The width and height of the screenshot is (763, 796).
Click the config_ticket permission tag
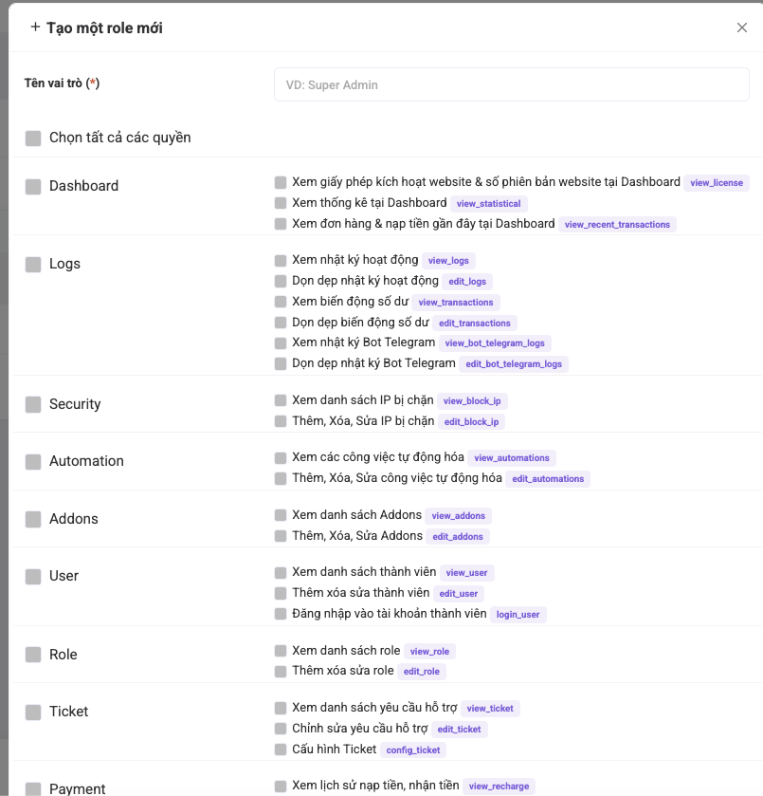click(x=413, y=750)
